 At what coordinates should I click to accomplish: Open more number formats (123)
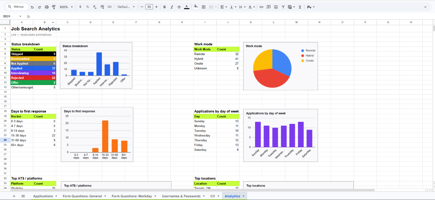pos(110,7)
